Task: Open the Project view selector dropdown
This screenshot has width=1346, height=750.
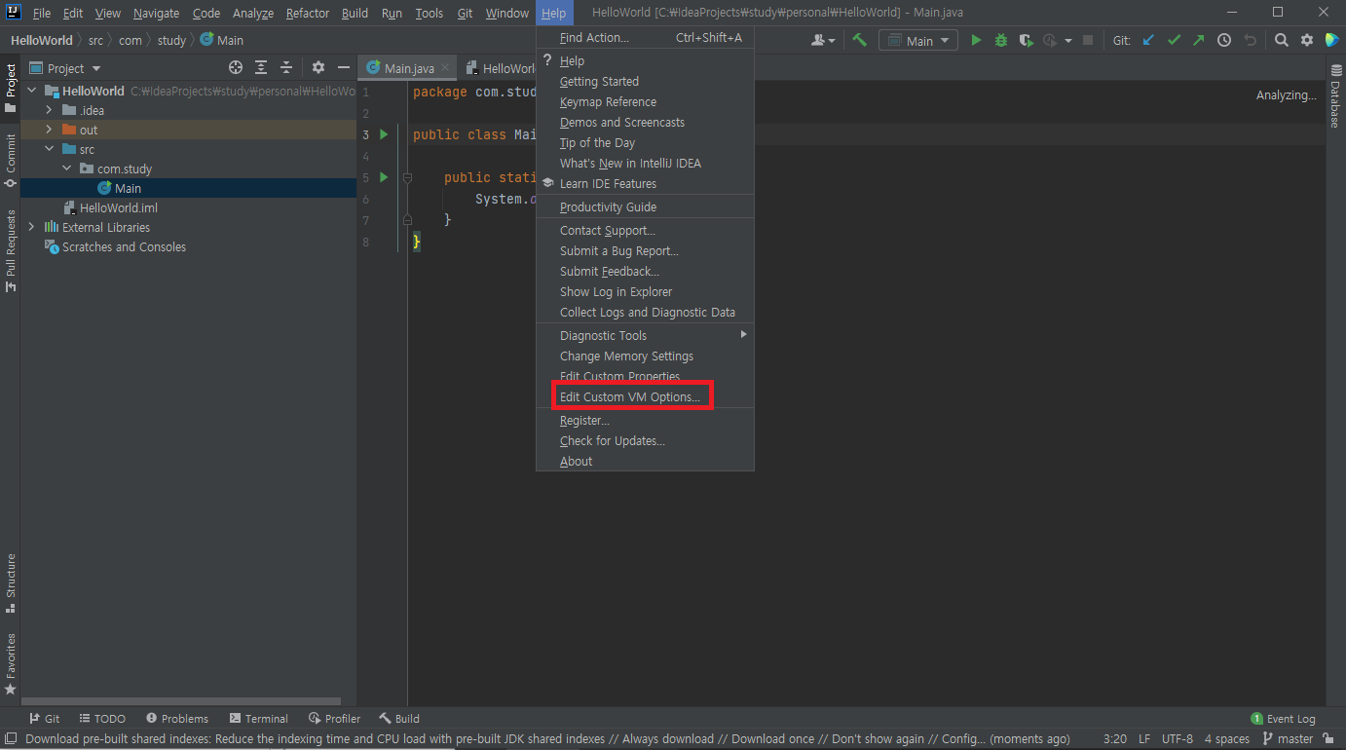Action: [x=65, y=68]
